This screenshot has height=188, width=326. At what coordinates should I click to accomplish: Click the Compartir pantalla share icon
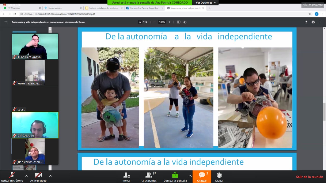click(175, 175)
